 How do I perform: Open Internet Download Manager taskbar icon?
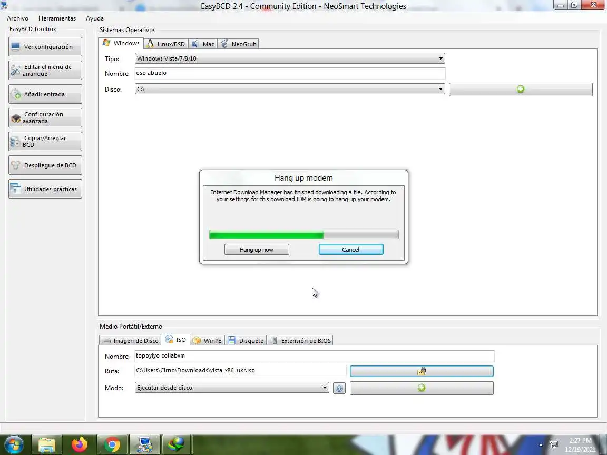177,444
